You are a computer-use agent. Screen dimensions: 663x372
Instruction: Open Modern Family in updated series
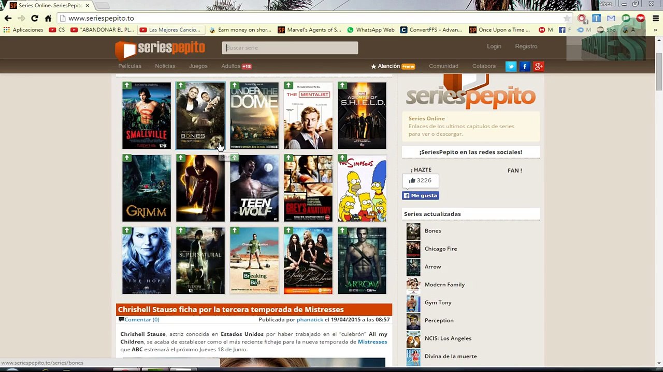click(444, 285)
